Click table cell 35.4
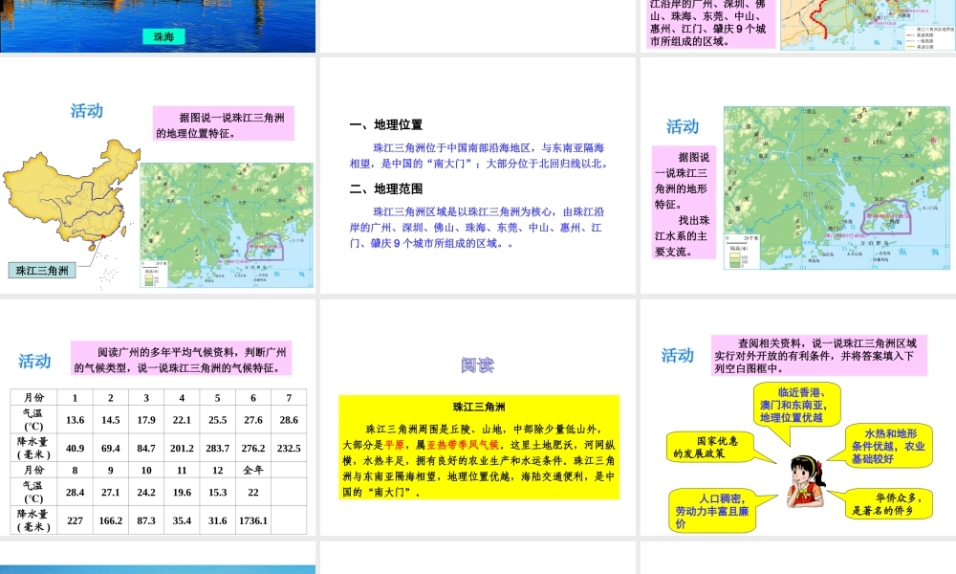This screenshot has width=956, height=574. click(x=182, y=520)
